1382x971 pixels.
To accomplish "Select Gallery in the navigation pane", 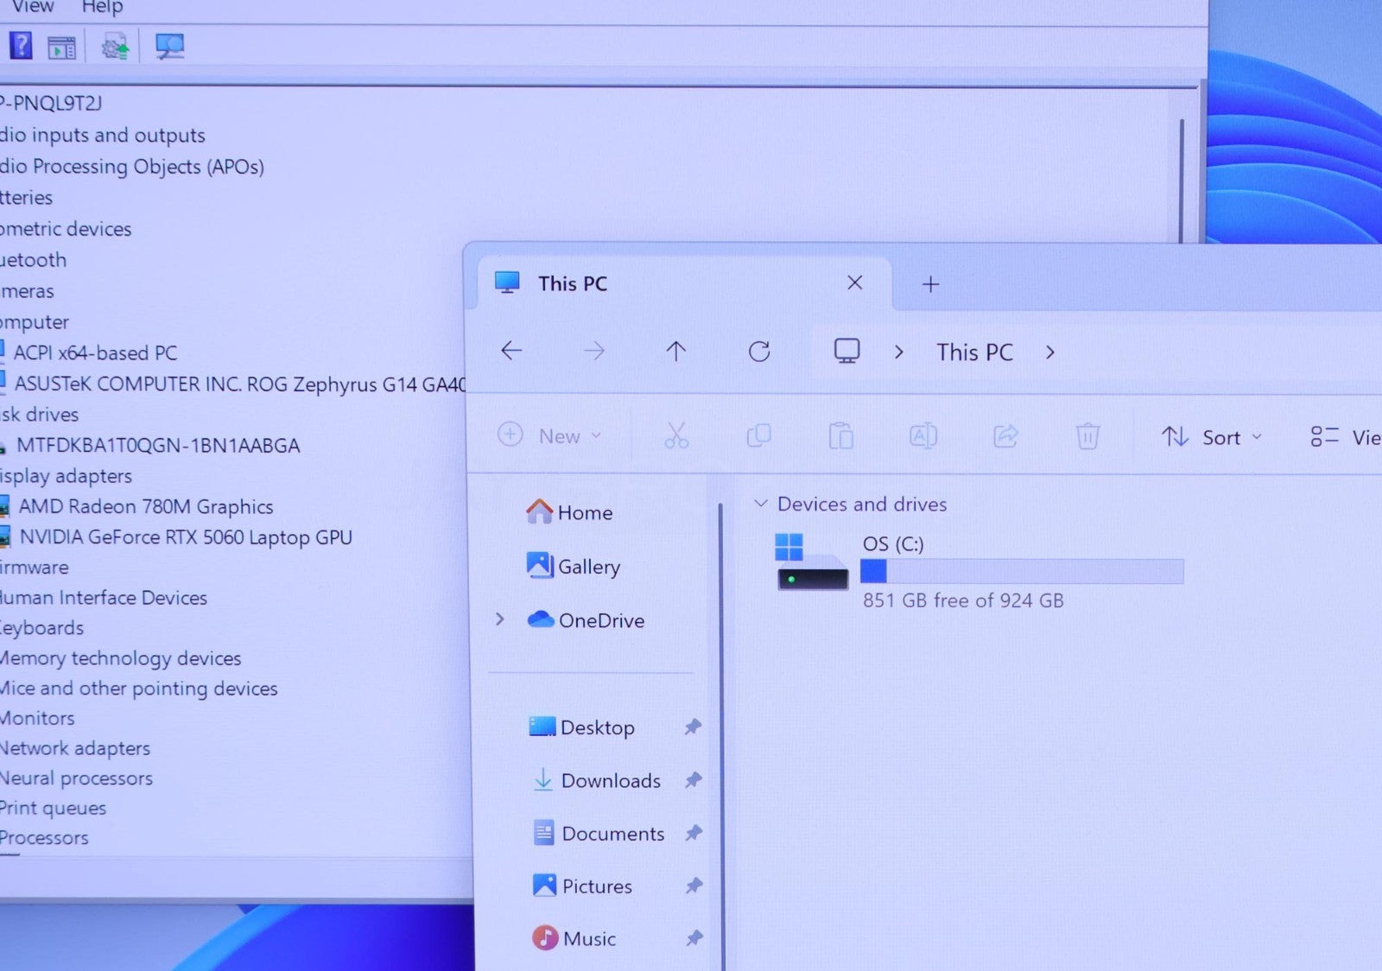I will [588, 567].
